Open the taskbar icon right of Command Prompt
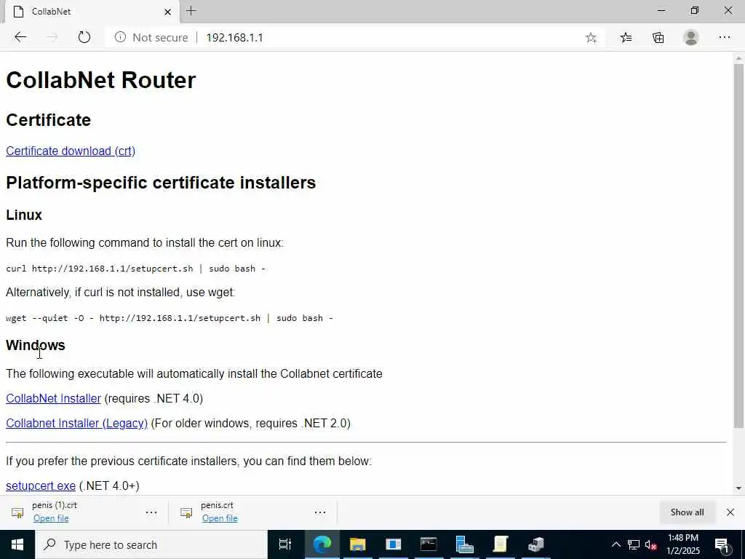This screenshot has width=745, height=559. [x=464, y=544]
